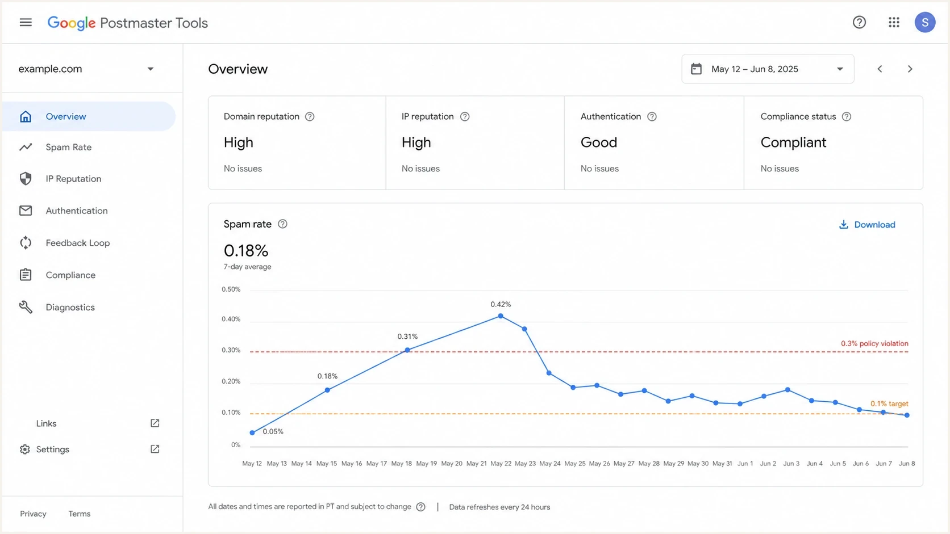Click the Settings gear icon
Screen dimensions: 950x534
[24, 449]
